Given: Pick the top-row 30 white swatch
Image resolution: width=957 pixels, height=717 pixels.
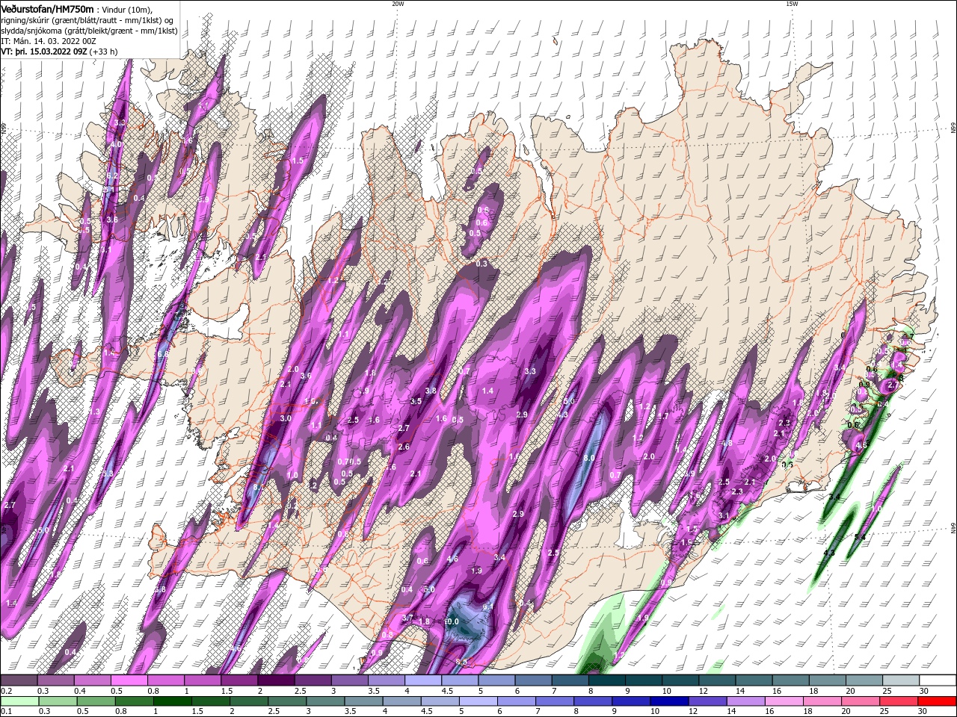Looking at the screenshot, I should [938, 680].
